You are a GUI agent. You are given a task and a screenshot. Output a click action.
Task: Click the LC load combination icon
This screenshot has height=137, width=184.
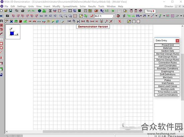107,11
